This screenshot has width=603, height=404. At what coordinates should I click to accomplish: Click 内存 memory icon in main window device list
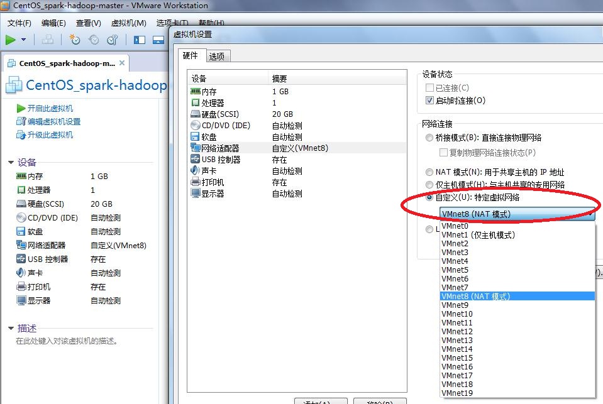[21, 176]
